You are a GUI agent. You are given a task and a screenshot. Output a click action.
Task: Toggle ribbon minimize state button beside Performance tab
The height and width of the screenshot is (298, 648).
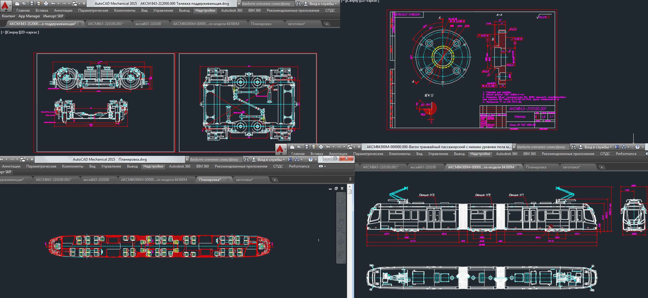(321, 166)
